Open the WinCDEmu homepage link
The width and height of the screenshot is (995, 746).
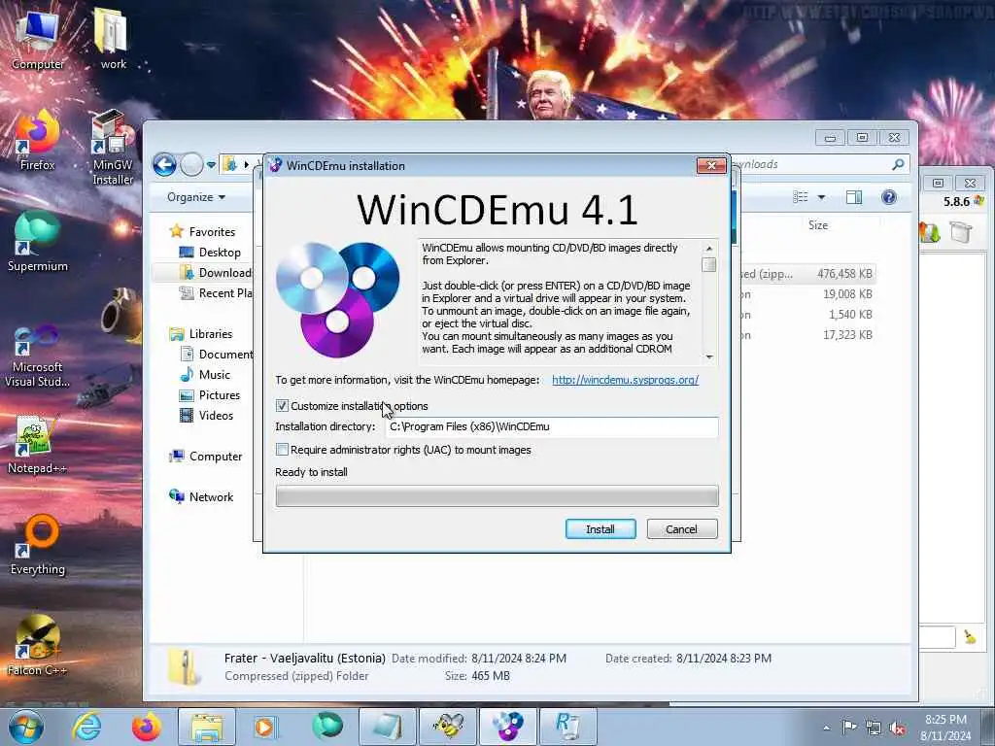(x=625, y=380)
